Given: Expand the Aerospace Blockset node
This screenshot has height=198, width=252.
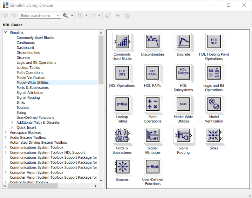Looking at the screenshot, I should pyautogui.click(x=5, y=132).
